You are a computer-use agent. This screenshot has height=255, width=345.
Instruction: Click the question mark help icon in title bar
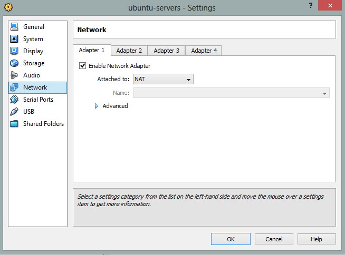[x=311, y=5]
